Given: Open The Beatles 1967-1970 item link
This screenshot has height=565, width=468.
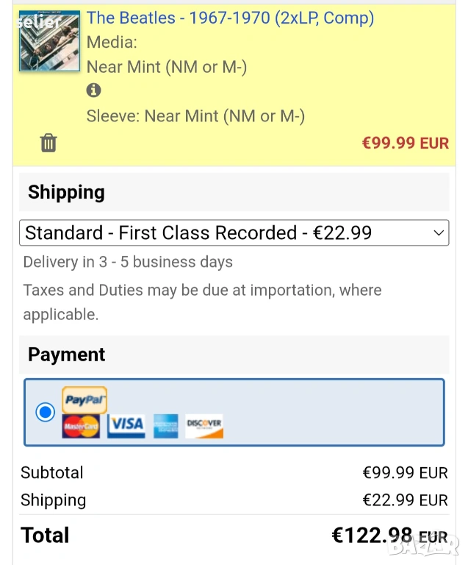Looking at the screenshot, I should [230, 18].
